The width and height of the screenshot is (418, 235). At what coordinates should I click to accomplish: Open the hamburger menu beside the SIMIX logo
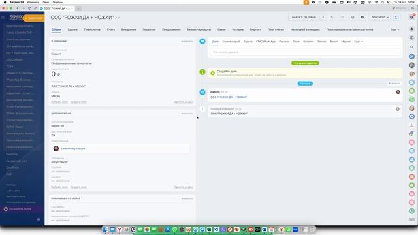[x=3, y=18]
